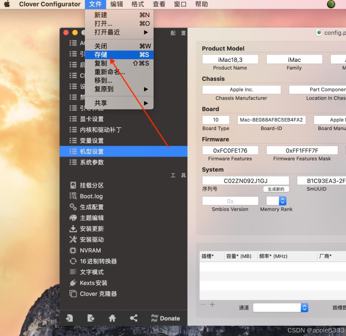Select 存储 from the open 文件 menu
Image resolution: width=346 pixels, height=336 pixels.
(x=101, y=54)
